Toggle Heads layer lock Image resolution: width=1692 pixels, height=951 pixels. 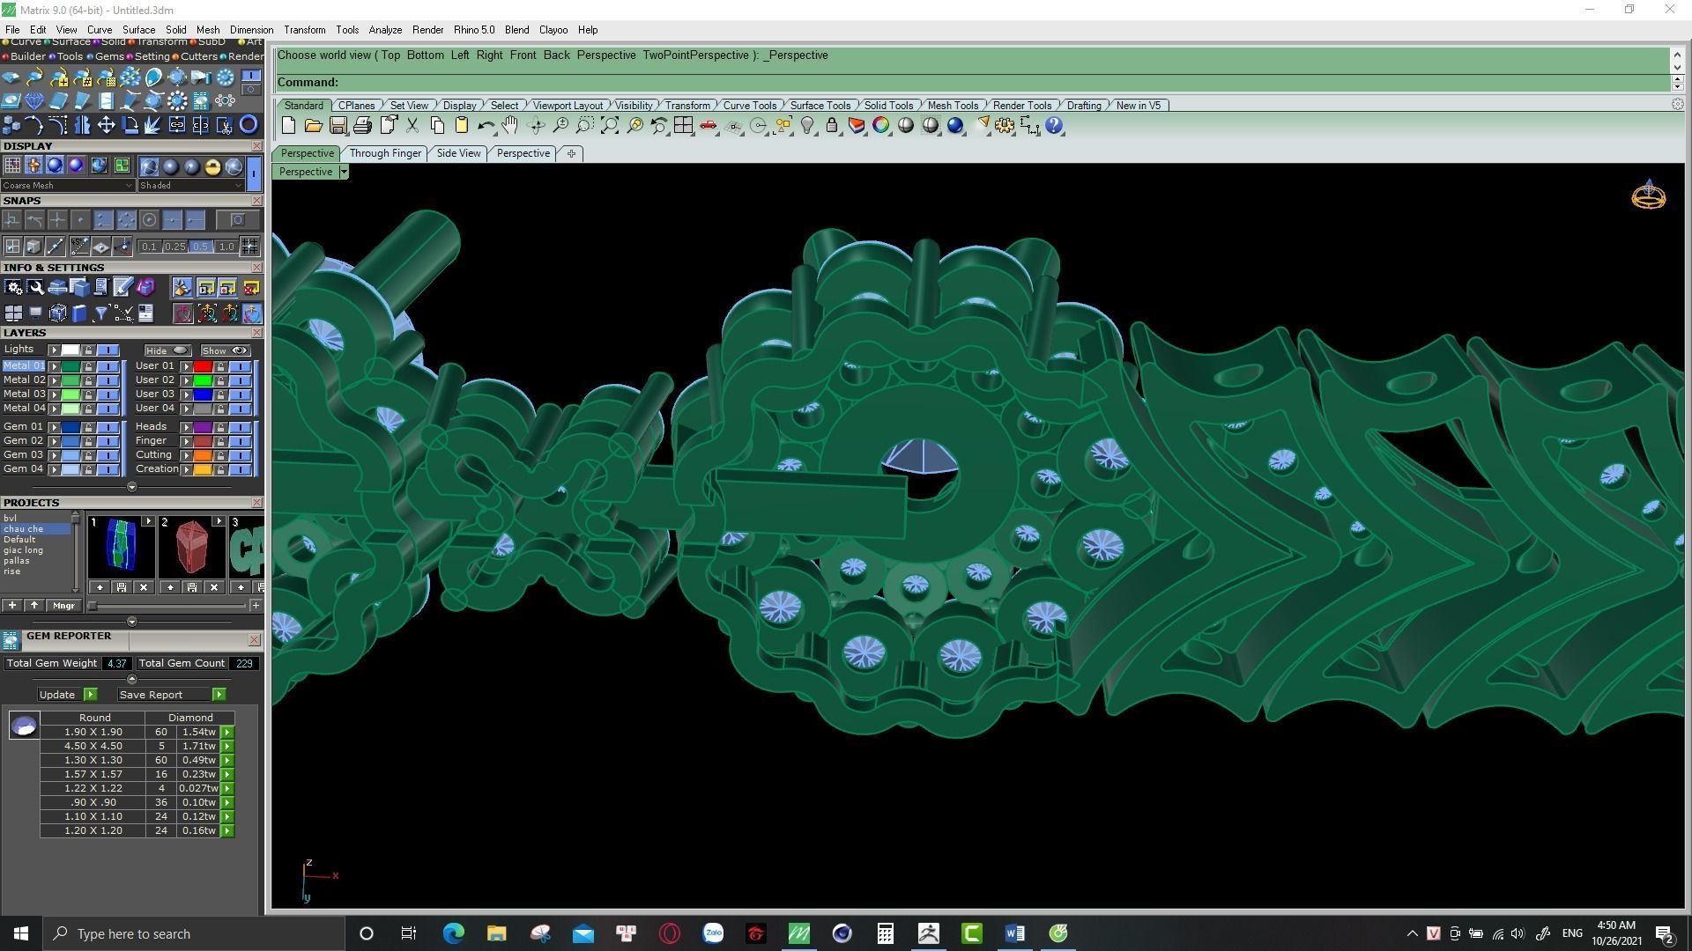[x=220, y=427]
